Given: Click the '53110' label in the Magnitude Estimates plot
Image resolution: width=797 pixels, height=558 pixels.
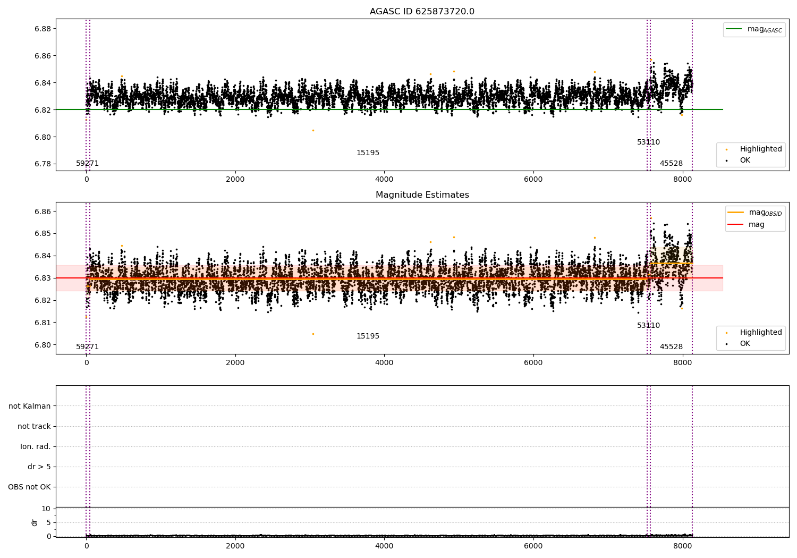Looking at the screenshot, I should pyautogui.click(x=648, y=326).
